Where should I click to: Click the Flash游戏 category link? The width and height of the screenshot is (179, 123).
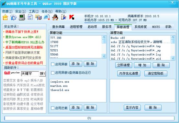(38, 85)
